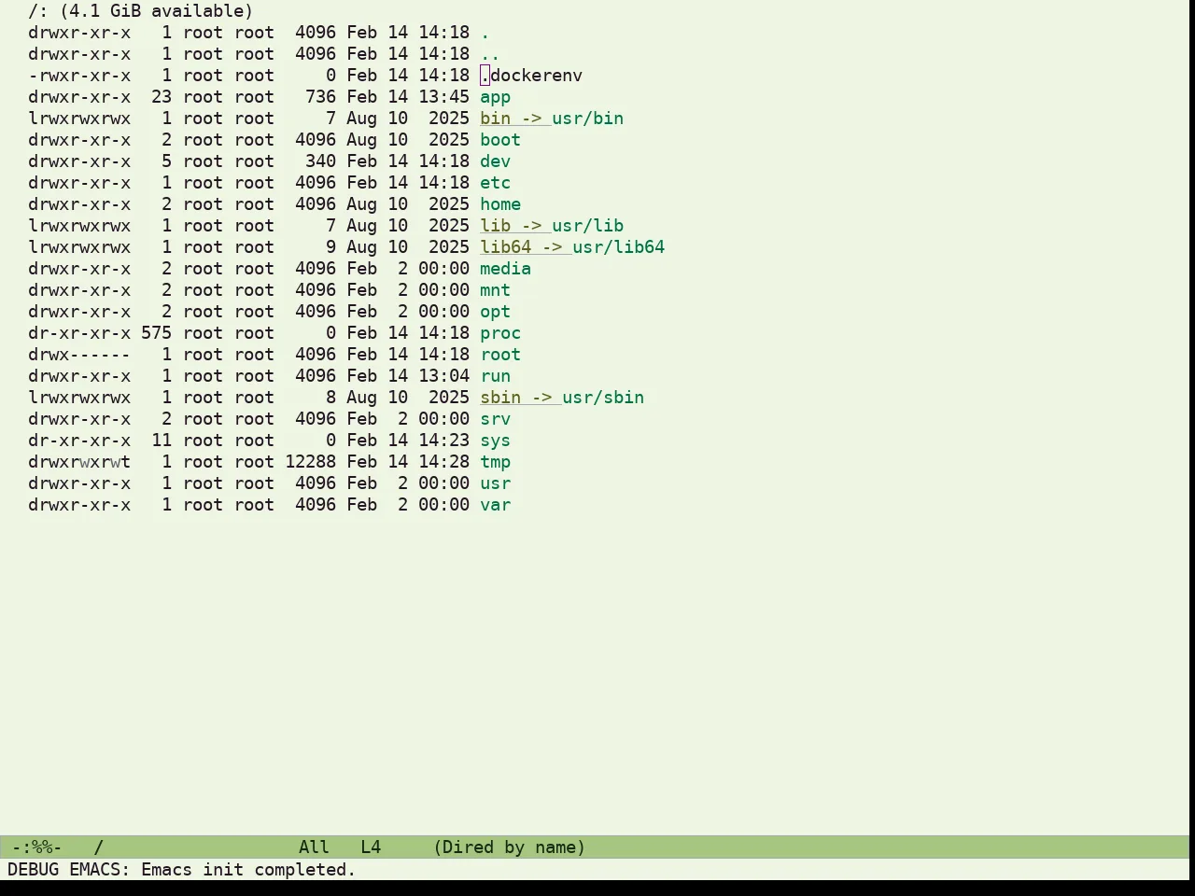Open the sys directory
Viewport: 1195px width, 896px height.
click(495, 441)
